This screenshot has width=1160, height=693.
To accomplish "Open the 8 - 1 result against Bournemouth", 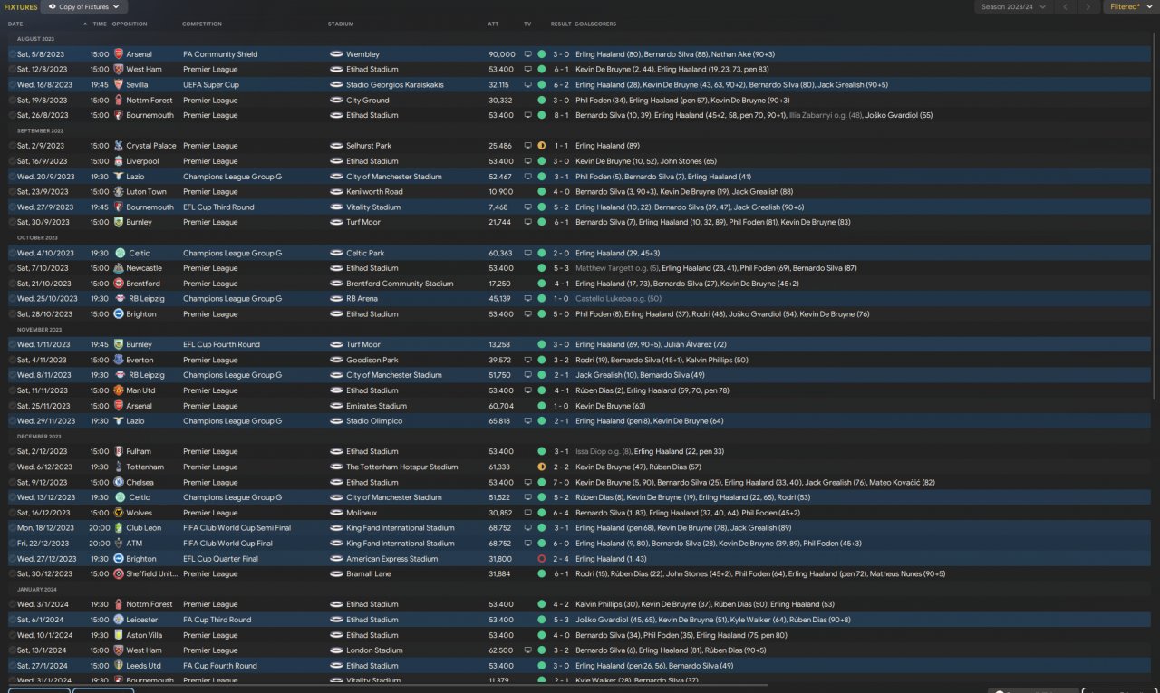I will point(561,116).
